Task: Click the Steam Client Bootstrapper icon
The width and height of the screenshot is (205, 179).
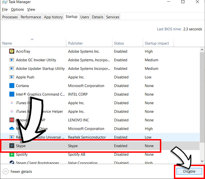Action: click(x=12, y=162)
